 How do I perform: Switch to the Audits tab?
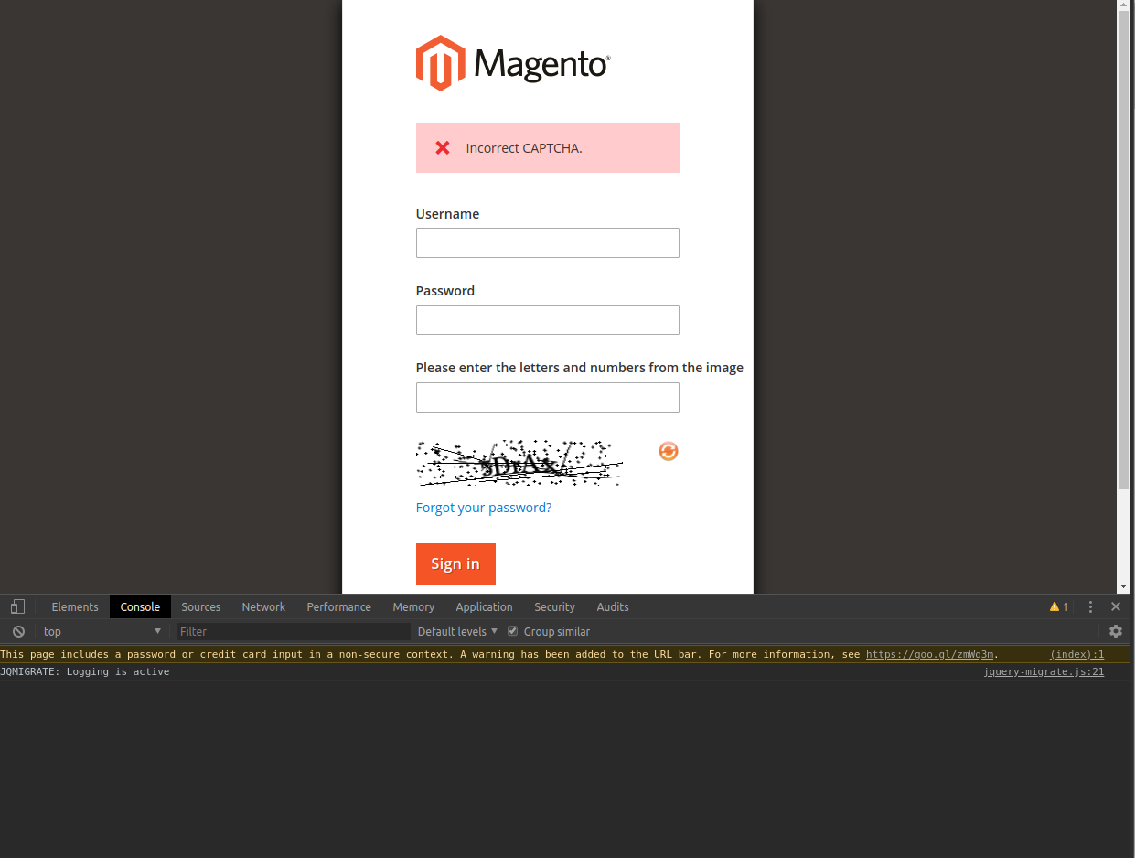(x=612, y=606)
